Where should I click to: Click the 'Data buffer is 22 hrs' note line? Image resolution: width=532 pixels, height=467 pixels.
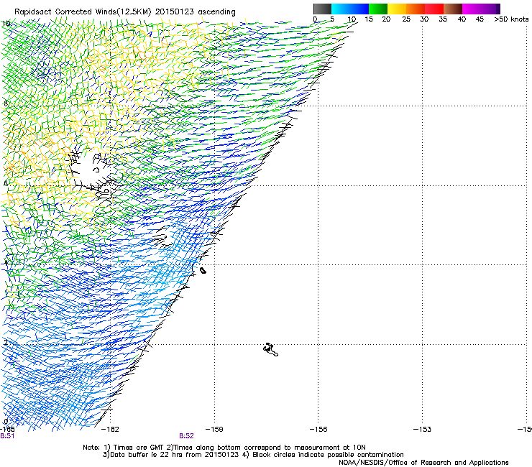253,455
